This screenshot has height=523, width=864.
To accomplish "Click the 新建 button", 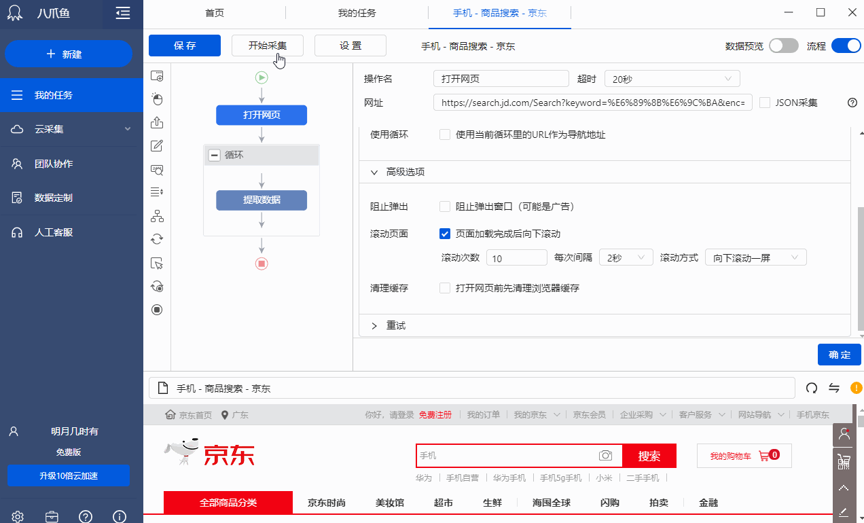I will pos(69,54).
